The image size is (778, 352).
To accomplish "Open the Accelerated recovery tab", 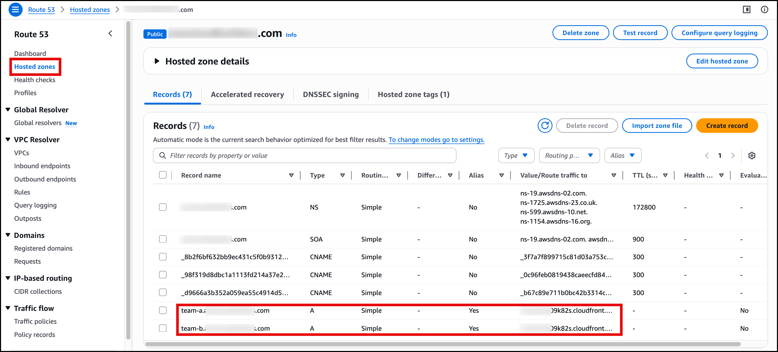I will [x=247, y=94].
